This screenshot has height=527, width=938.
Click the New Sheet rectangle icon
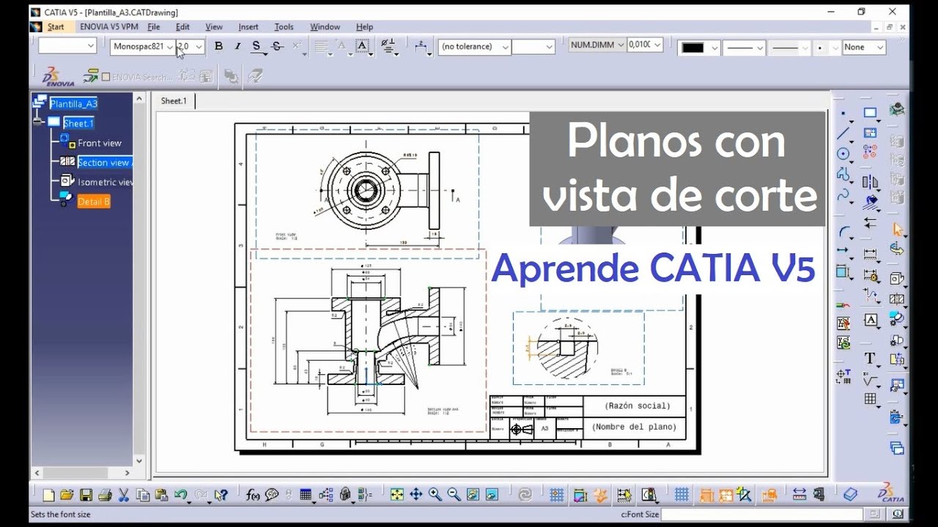870,113
